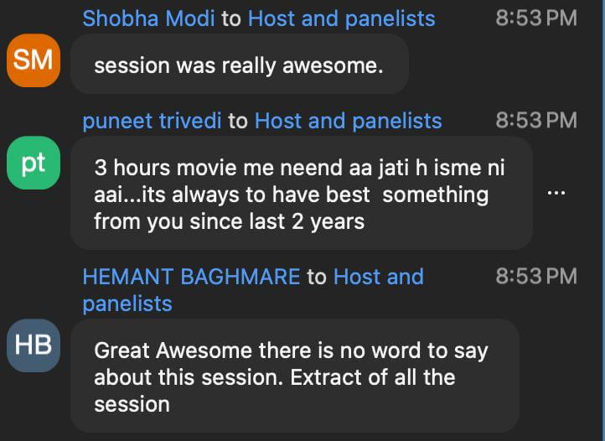Click Host and panelists beside puneet trivedi
605x441 pixels.
pyautogui.click(x=348, y=121)
